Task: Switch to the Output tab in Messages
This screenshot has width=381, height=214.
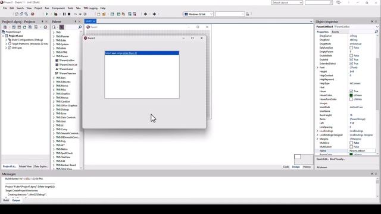Action: coord(16,200)
